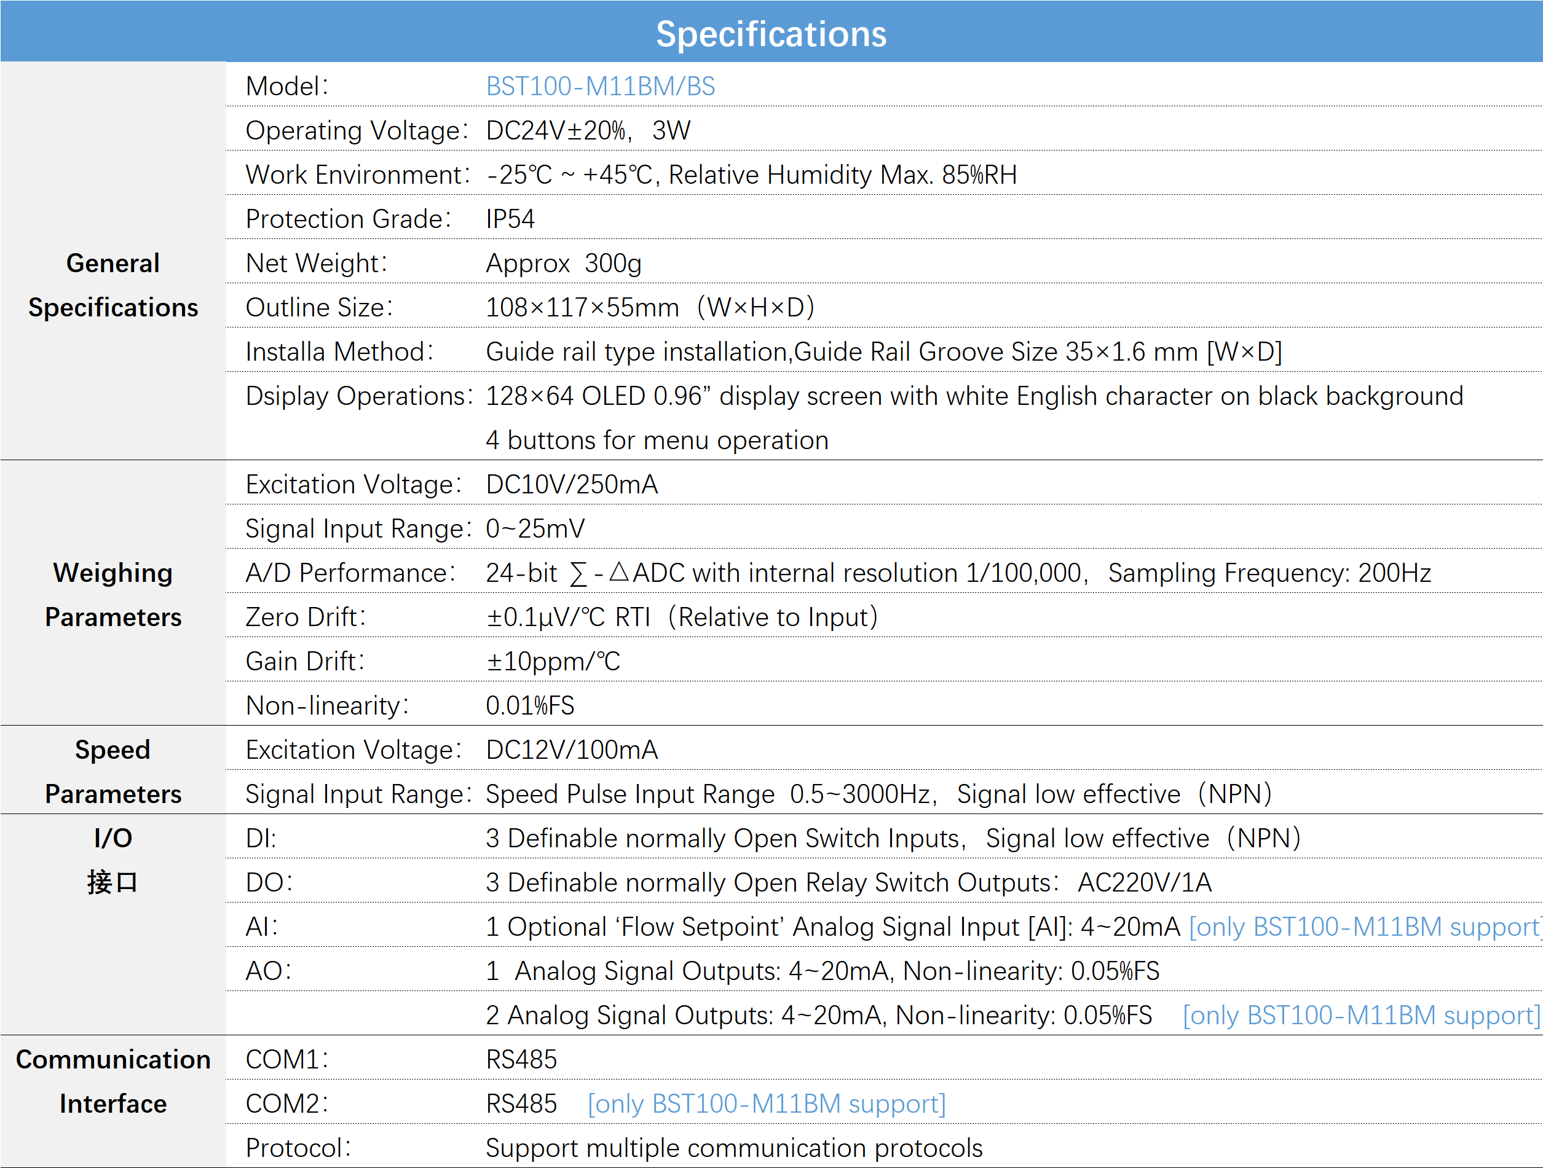Click blue support note in second AO row
The width and height of the screenshot is (1543, 1168).
tap(1361, 1015)
